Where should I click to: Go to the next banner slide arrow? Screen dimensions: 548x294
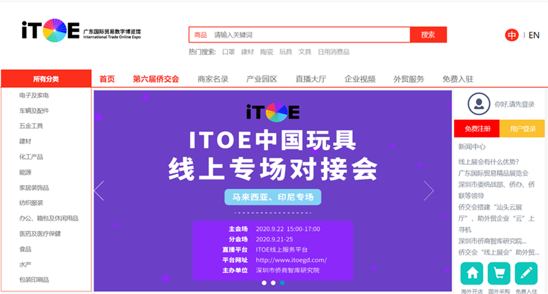[429, 191]
